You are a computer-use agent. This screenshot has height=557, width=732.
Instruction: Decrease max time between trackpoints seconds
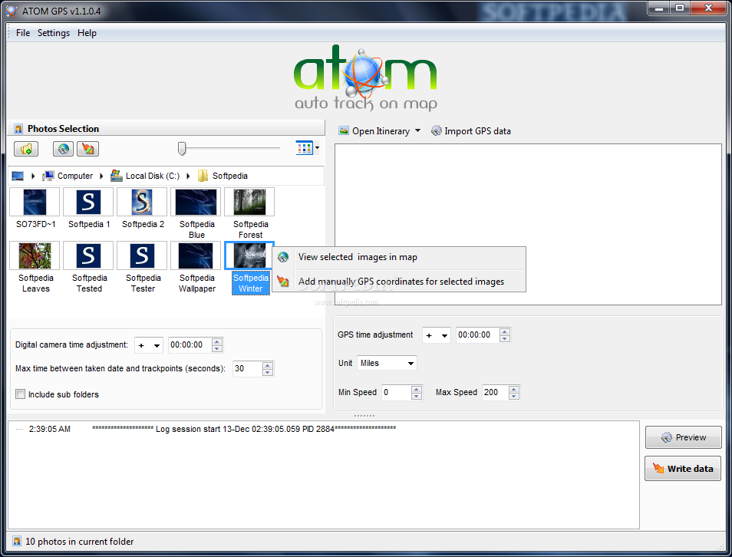pyautogui.click(x=268, y=373)
